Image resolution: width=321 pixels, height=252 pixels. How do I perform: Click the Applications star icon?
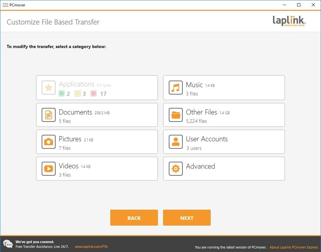(49, 87)
